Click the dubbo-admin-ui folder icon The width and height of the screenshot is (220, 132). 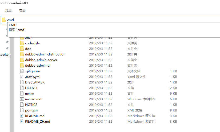coord(22,66)
